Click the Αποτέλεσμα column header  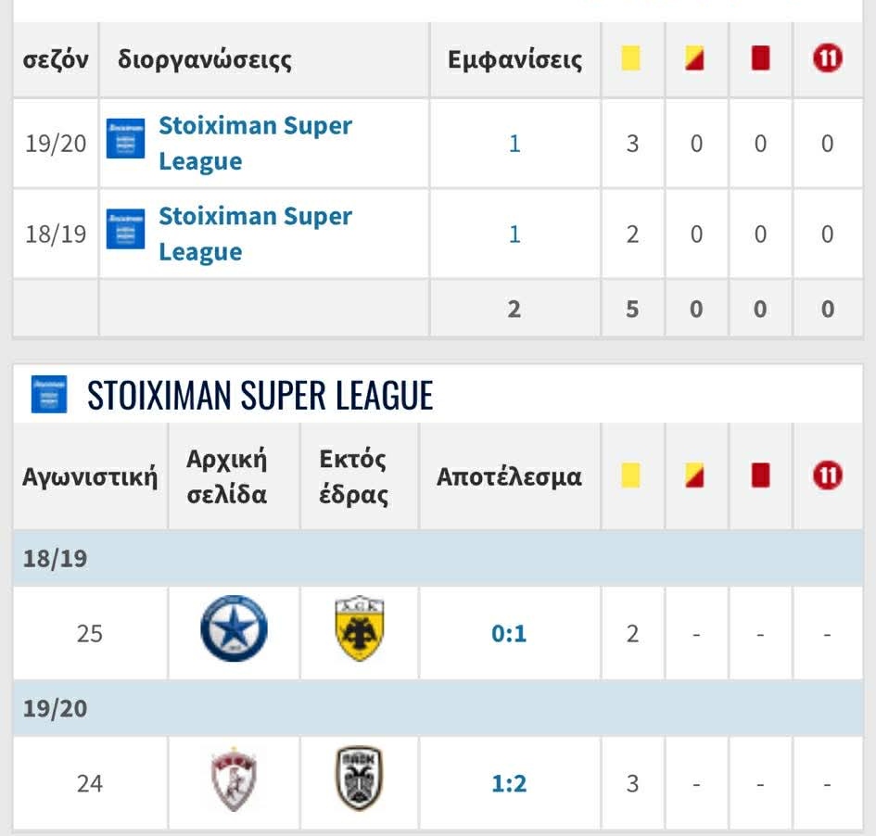click(509, 477)
